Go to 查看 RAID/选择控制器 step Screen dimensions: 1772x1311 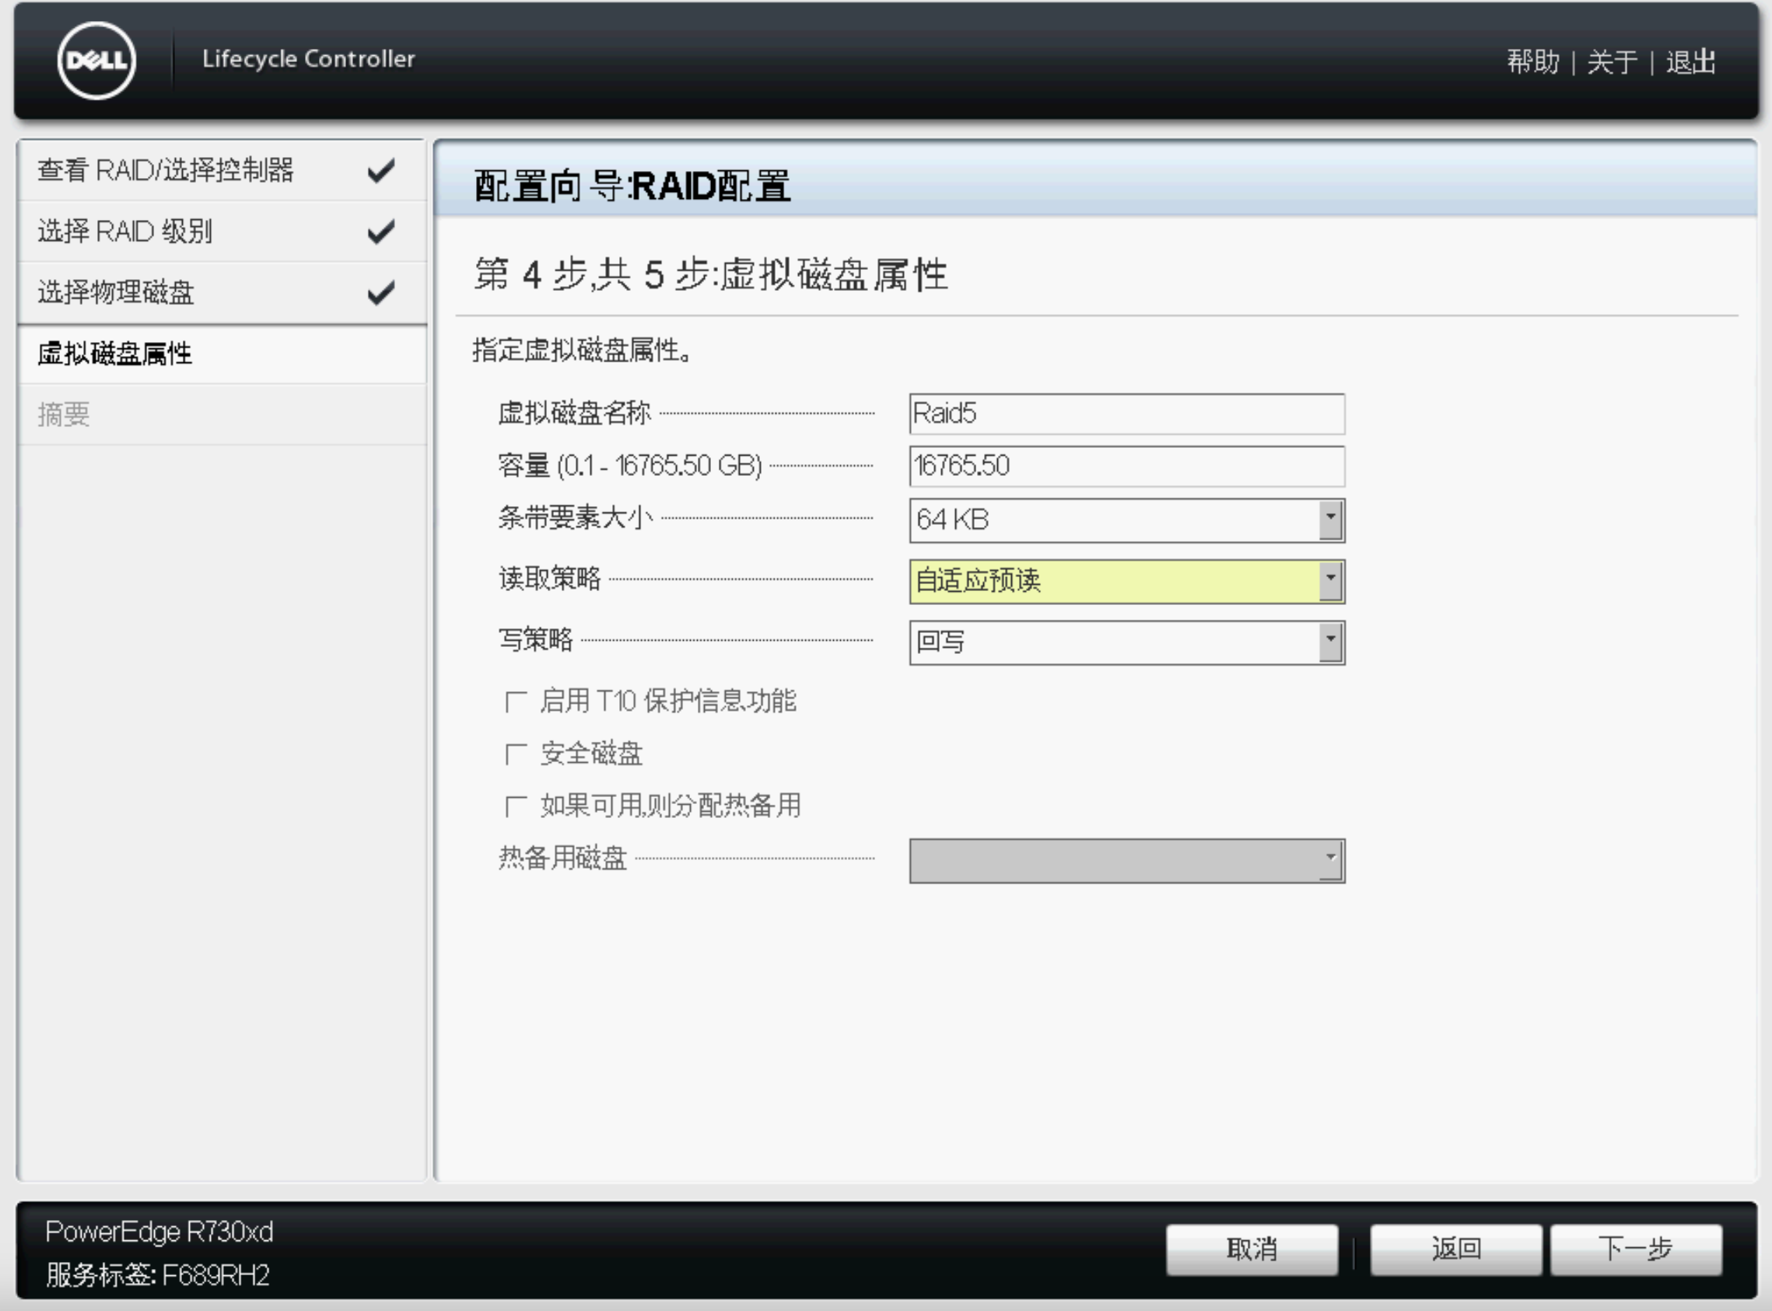pos(165,170)
